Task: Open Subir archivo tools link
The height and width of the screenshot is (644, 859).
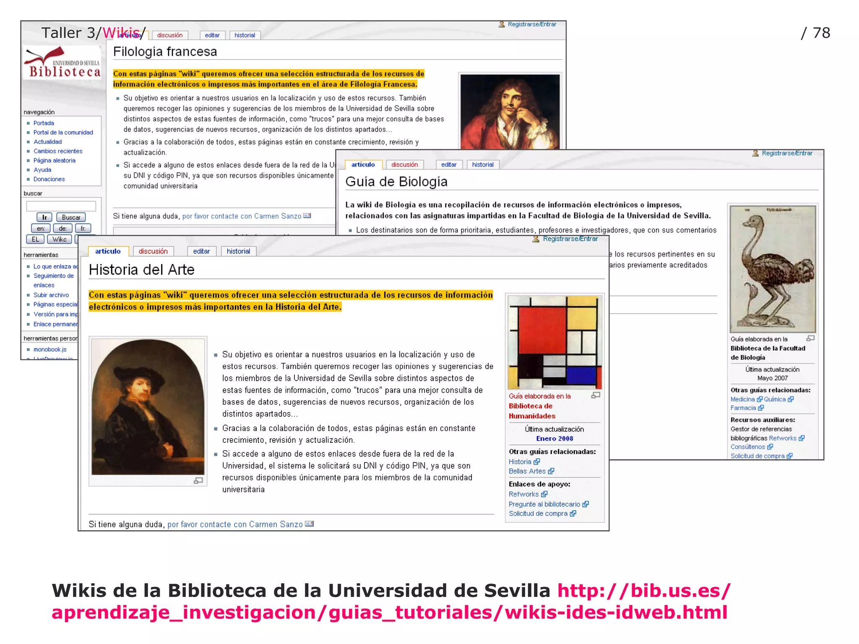Action: click(51, 295)
